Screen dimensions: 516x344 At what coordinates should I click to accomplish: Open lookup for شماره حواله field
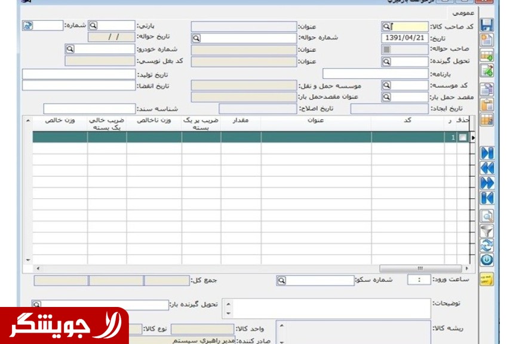click(196, 38)
